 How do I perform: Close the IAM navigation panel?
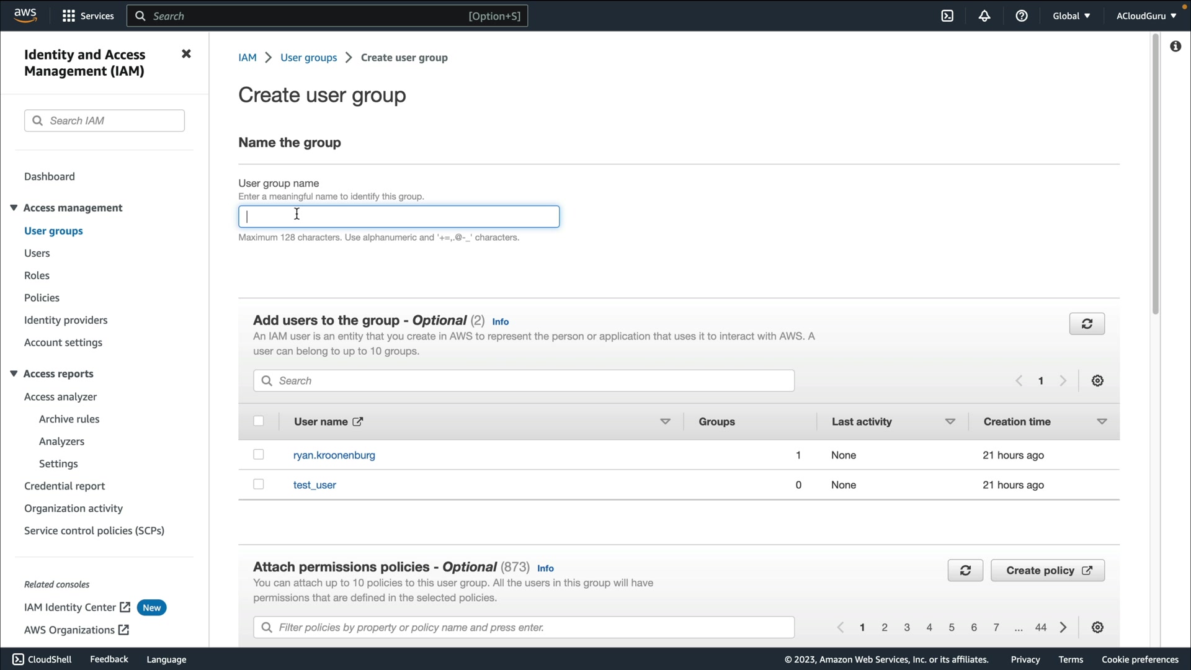click(x=186, y=54)
